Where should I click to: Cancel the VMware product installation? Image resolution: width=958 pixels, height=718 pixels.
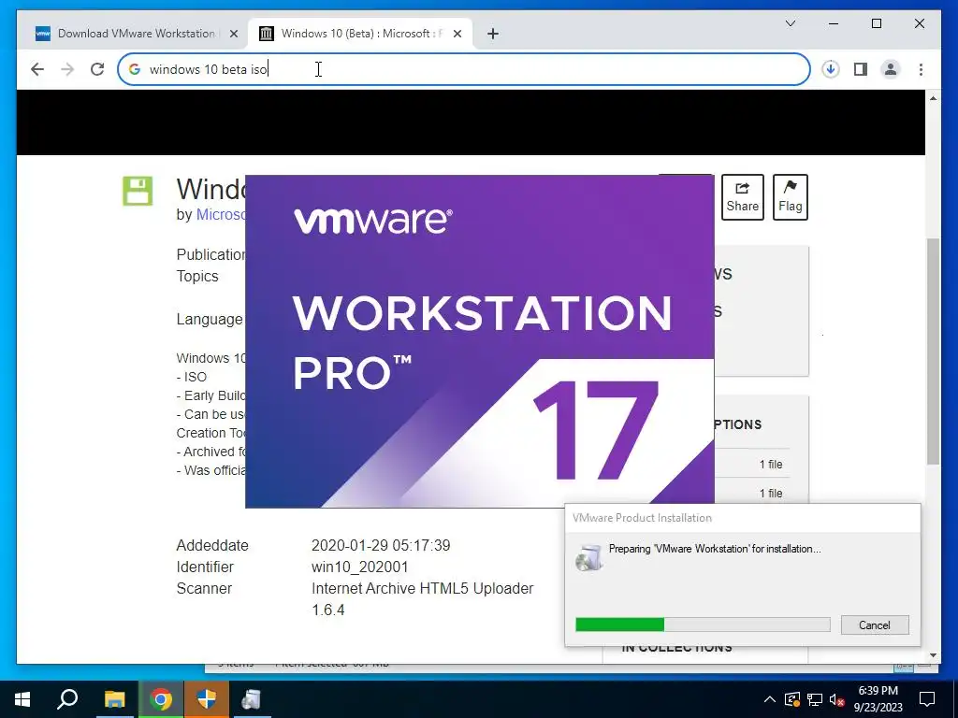coord(875,625)
